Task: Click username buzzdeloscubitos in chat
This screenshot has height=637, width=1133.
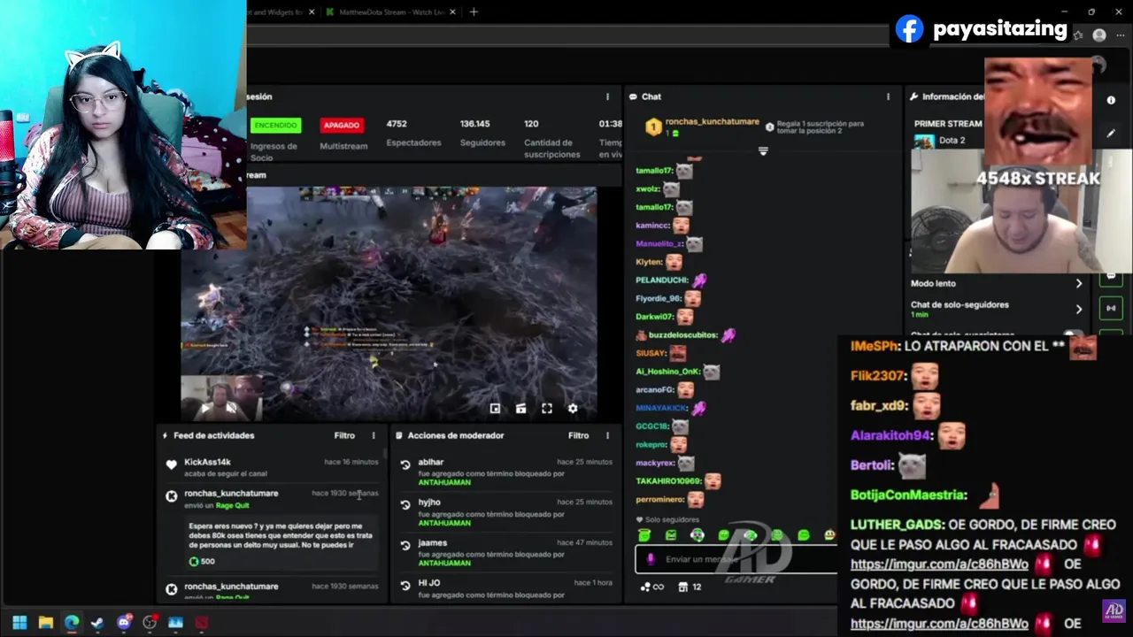Action: [682, 335]
